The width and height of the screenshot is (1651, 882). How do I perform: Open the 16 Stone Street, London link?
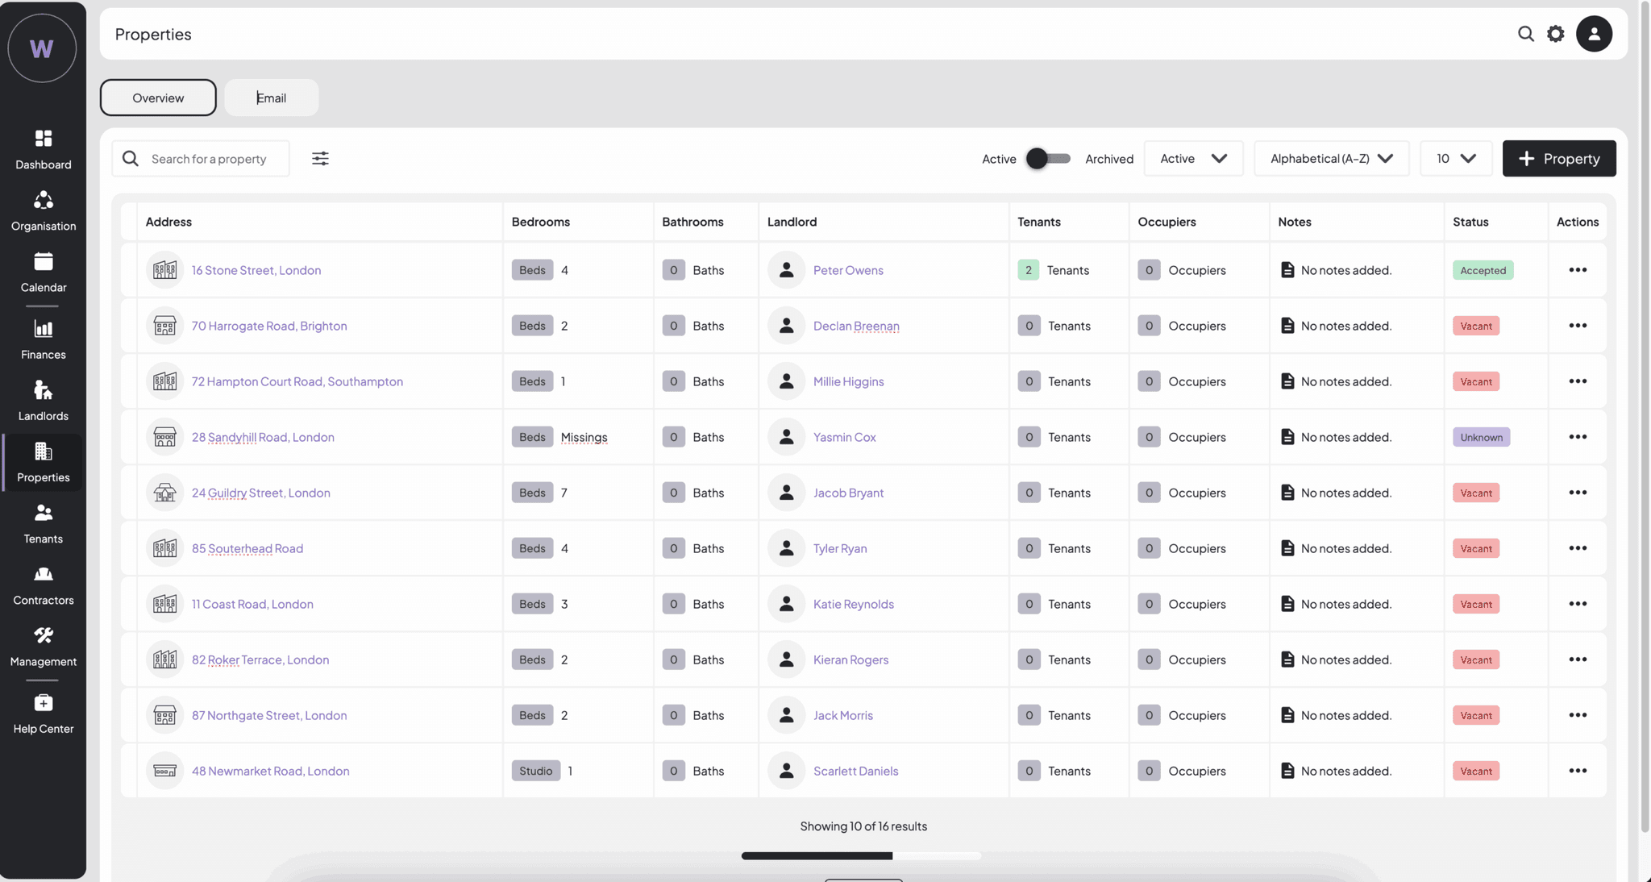coord(256,270)
